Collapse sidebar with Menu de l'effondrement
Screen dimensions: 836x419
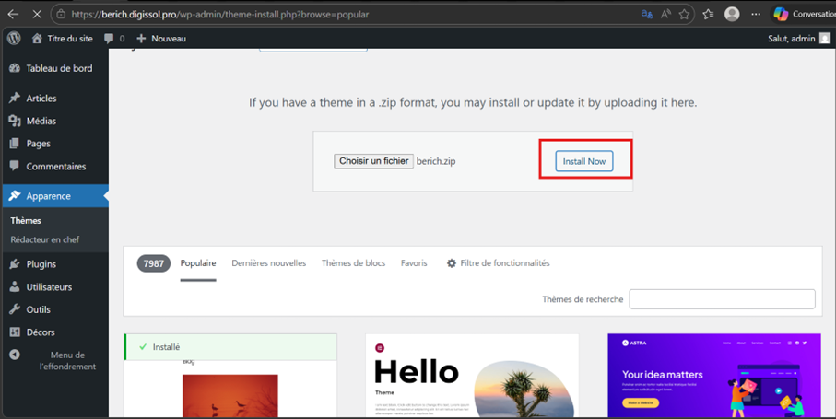coord(54,360)
